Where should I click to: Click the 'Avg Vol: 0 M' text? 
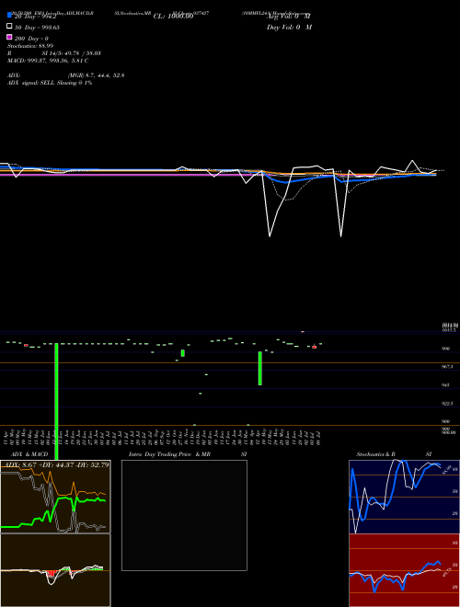pos(289,17)
